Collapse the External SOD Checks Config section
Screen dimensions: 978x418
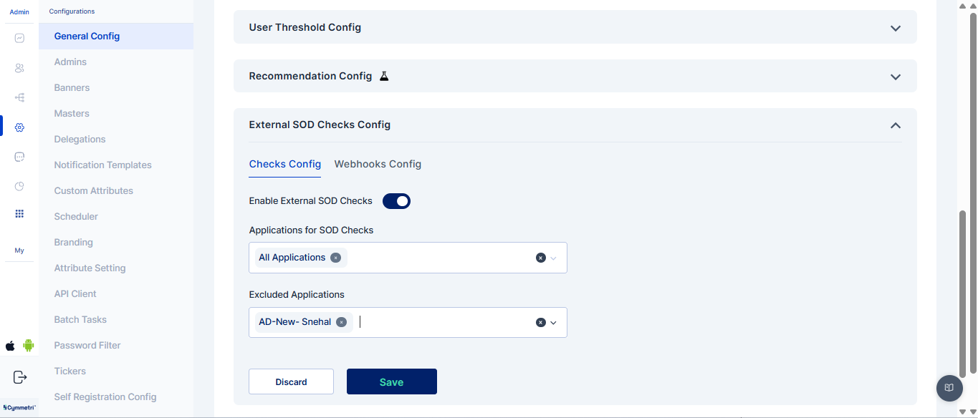click(895, 125)
